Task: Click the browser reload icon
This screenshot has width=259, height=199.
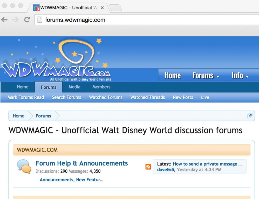Action: coord(27,20)
